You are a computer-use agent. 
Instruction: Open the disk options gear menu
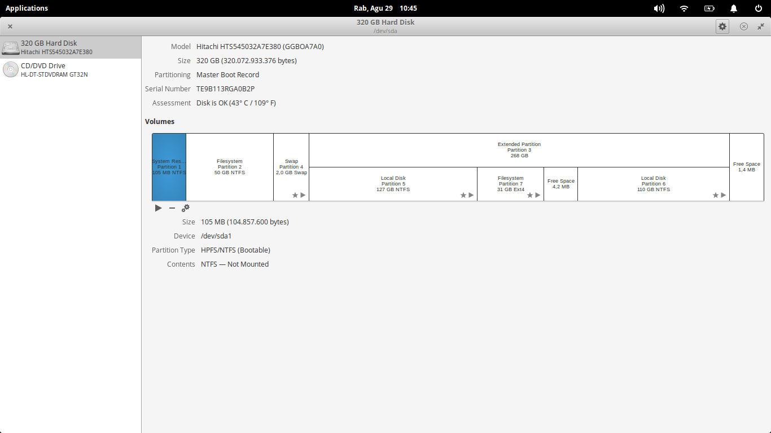tap(722, 26)
